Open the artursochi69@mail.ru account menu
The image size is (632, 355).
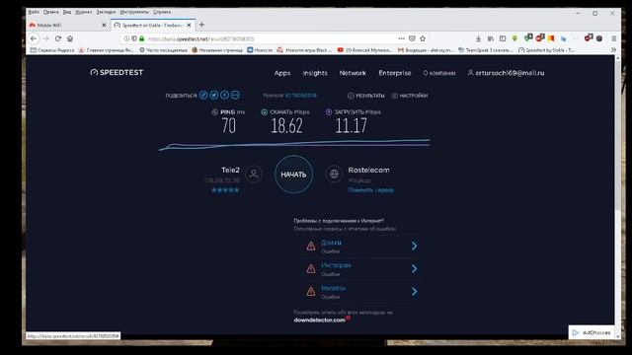coord(506,73)
